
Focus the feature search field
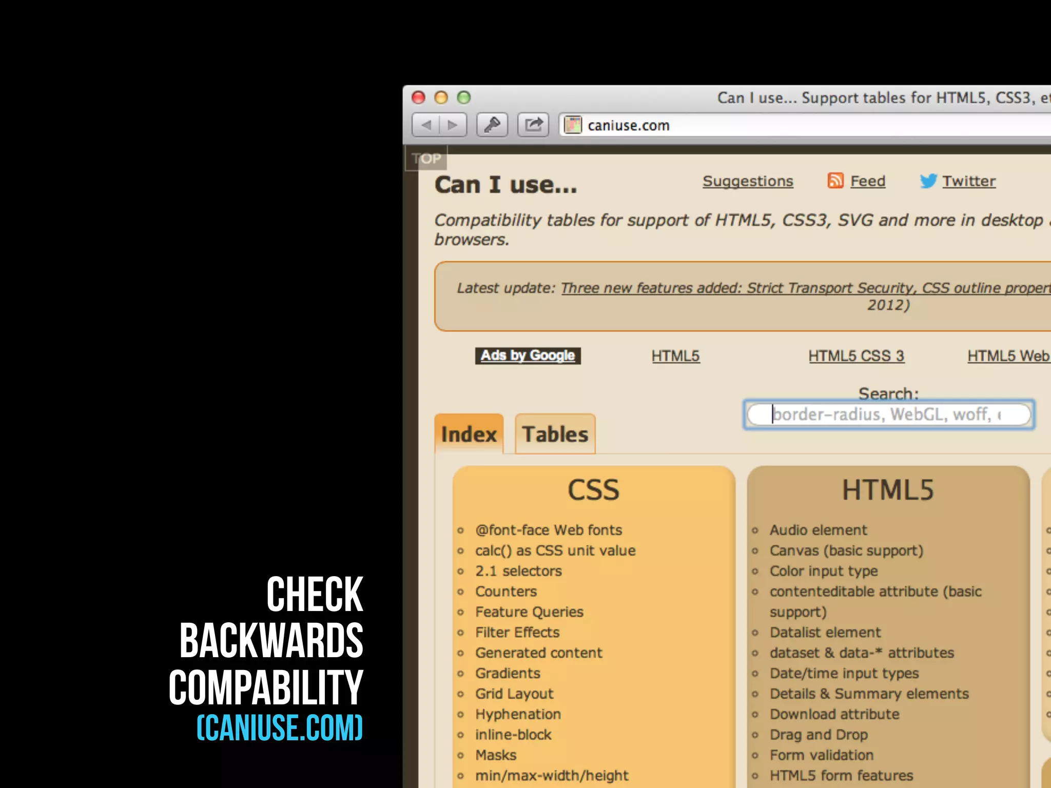[x=889, y=415]
